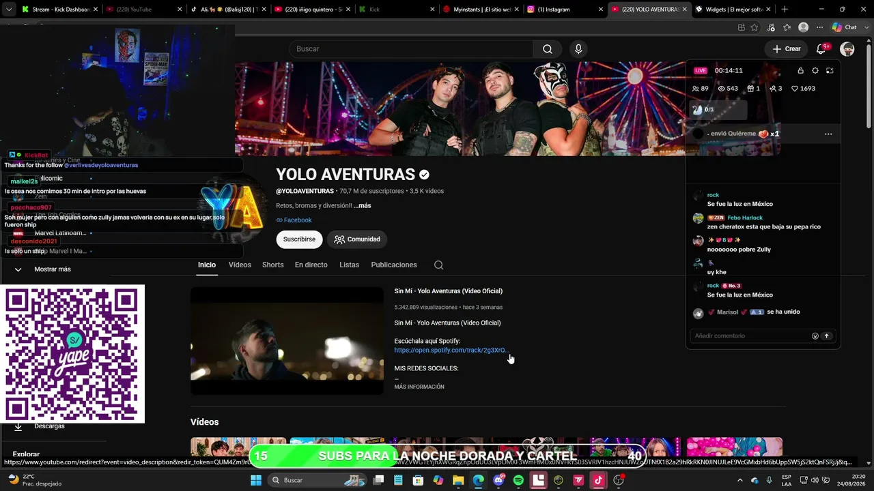The image size is (874, 491).
Task: Open the YouTube account avatar menu
Action: 847,49
